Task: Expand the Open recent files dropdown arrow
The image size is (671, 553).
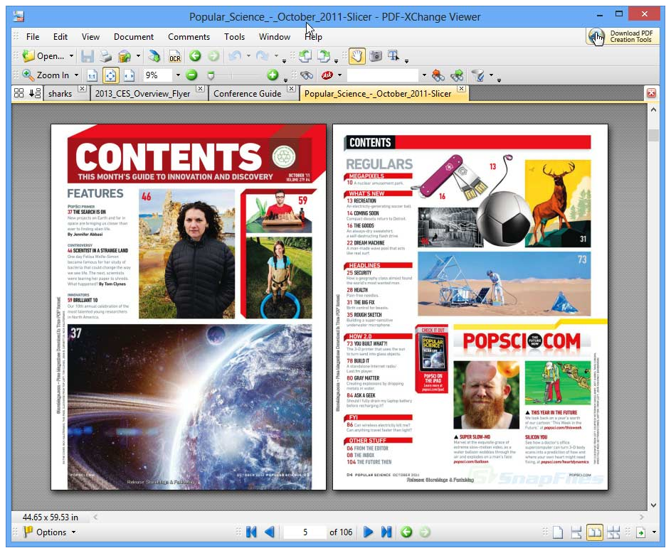Action: pos(71,56)
